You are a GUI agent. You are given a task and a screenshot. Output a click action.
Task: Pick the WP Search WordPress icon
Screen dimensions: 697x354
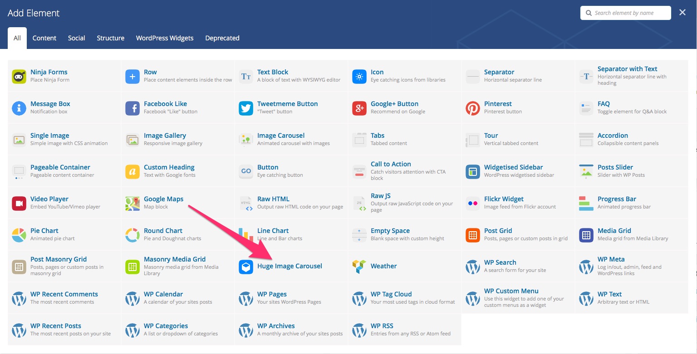473,267
